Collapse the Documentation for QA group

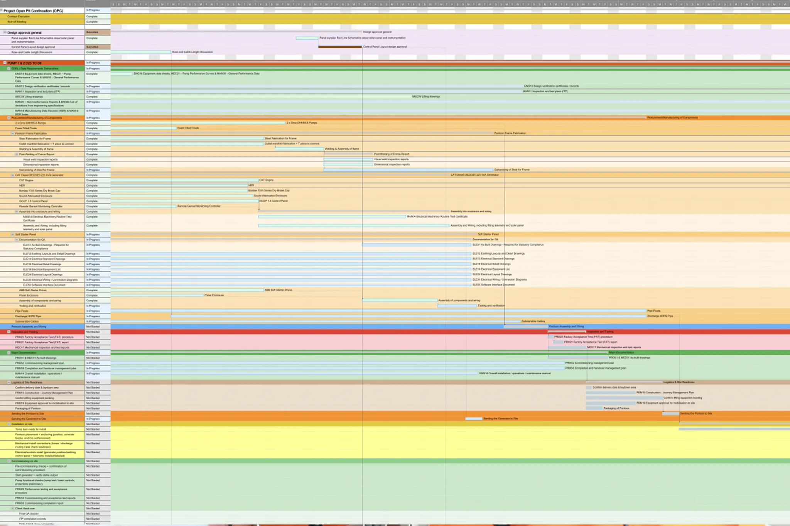[17, 240]
